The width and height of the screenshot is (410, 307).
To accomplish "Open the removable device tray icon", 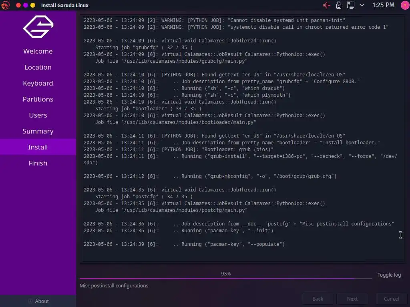I will point(339,5).
